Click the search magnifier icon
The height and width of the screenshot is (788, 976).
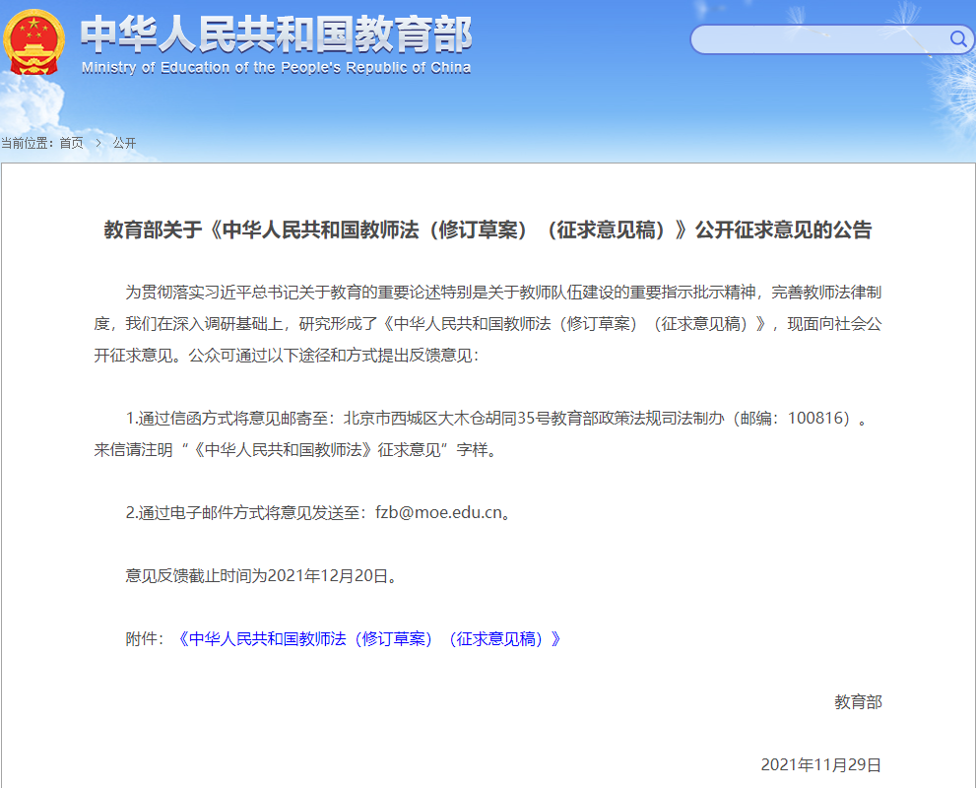coord(958,39)
